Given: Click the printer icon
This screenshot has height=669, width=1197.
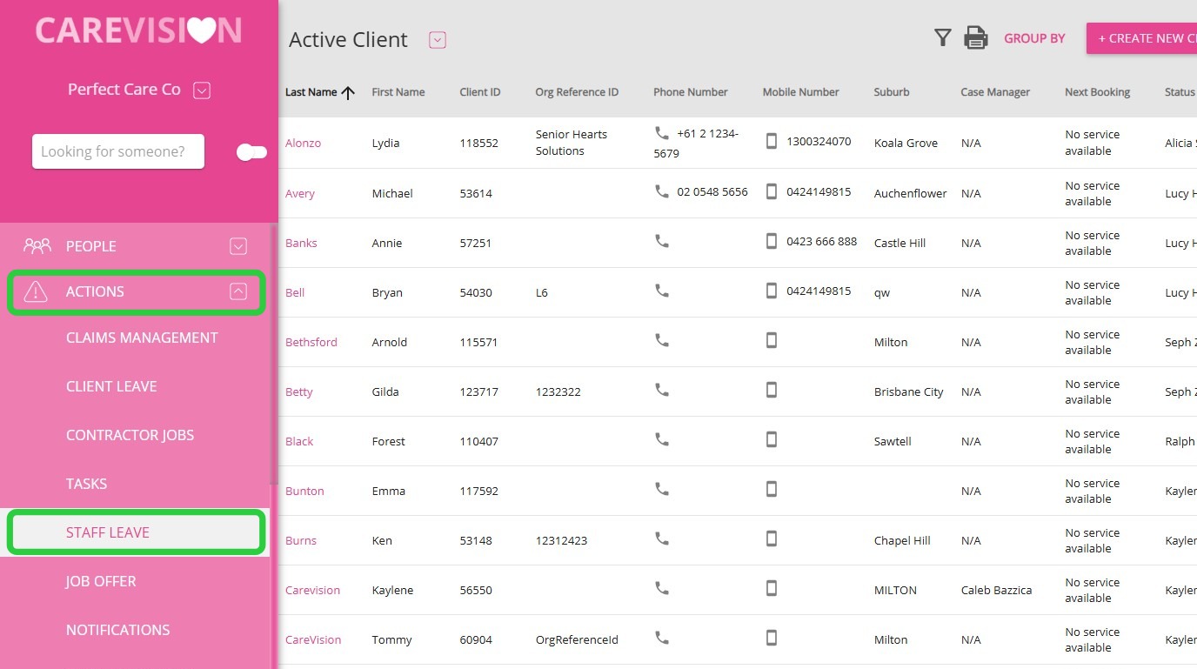Looking at the screenshot, I should point(976,38).
